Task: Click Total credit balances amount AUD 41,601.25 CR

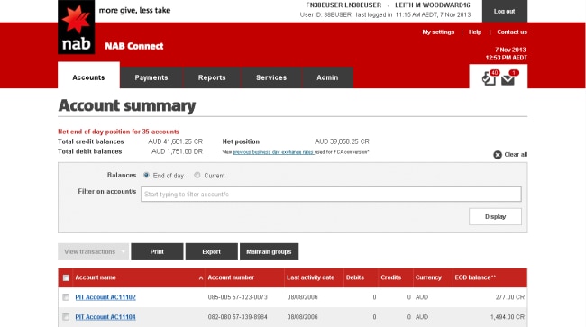Action: click(x=175, y=141)
